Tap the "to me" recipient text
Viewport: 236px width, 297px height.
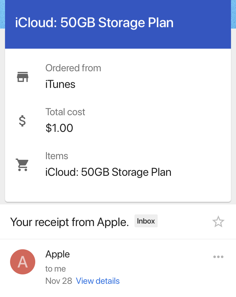(56, 269)
